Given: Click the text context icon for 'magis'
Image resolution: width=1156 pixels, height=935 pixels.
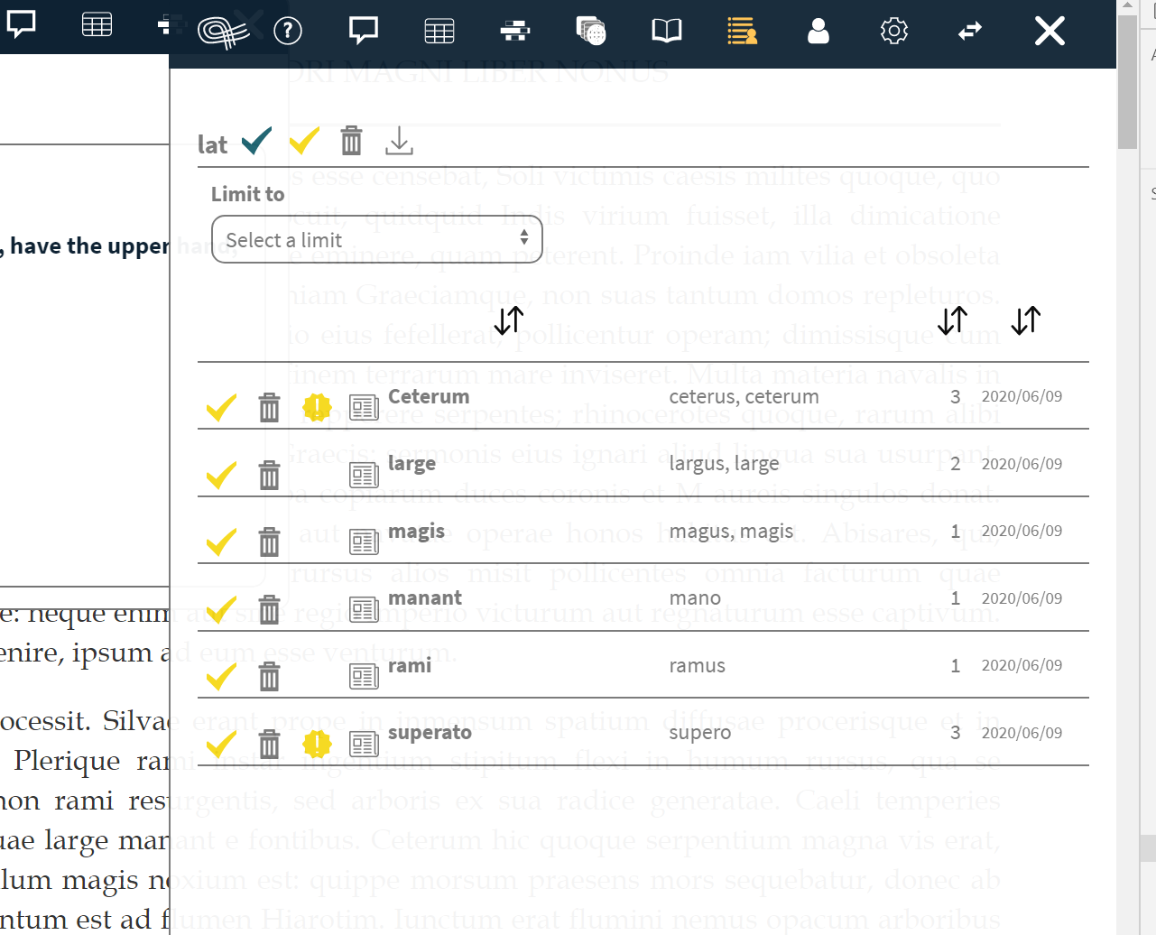Looking at the screenshot, I should point(364,542).
